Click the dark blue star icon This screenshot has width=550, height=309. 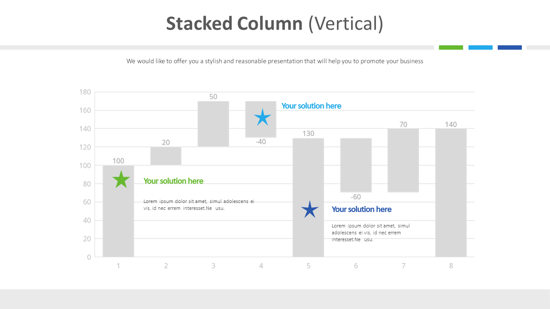(x=310, y=210)
